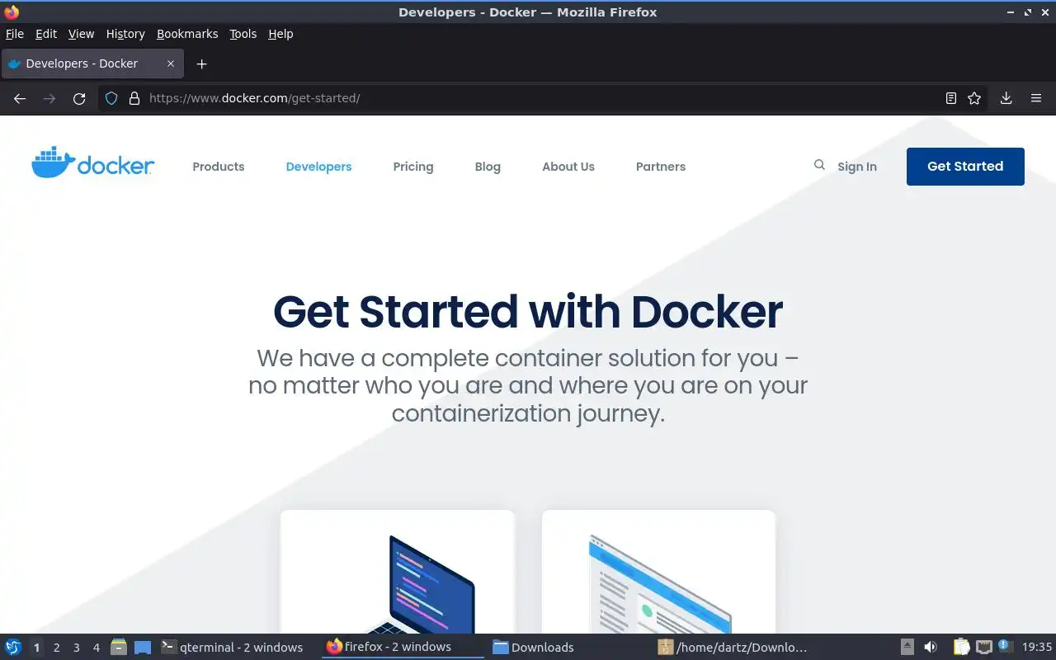The image size is (1056, 660).
Task: Open the LXQt start menu icon
Action: [13, 647]
